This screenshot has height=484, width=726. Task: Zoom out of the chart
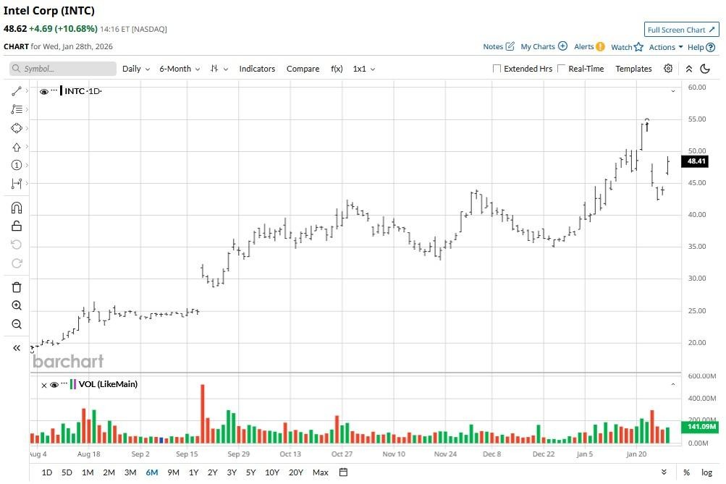[17, 324]
